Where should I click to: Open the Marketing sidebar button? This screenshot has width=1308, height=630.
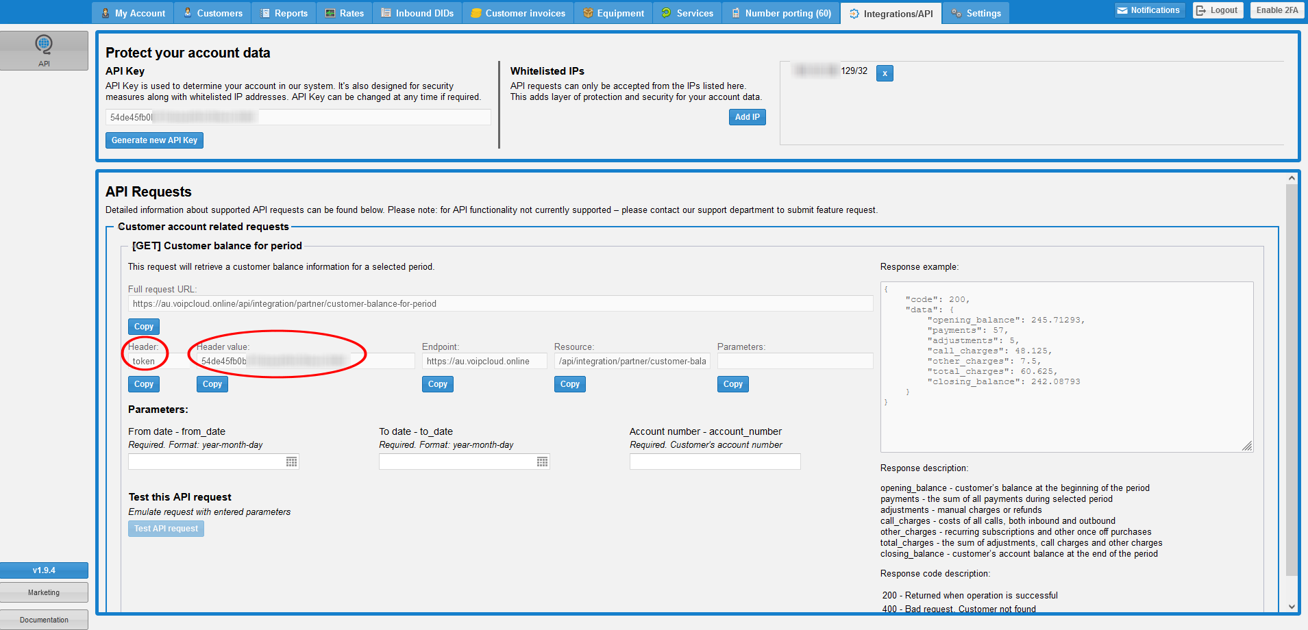(44, 592)
